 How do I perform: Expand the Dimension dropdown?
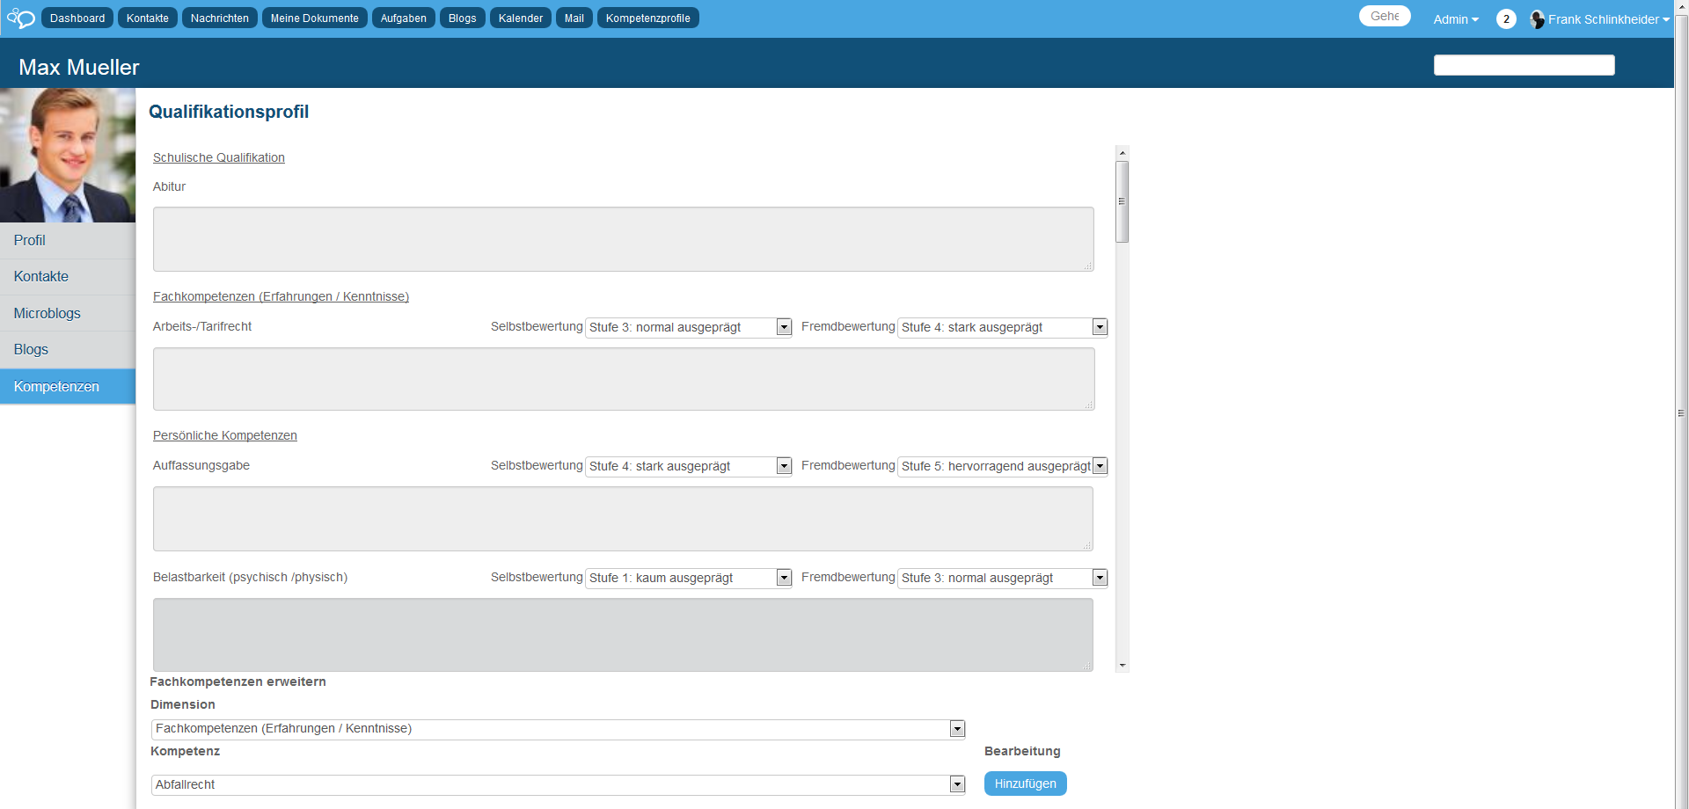[558, 729]
